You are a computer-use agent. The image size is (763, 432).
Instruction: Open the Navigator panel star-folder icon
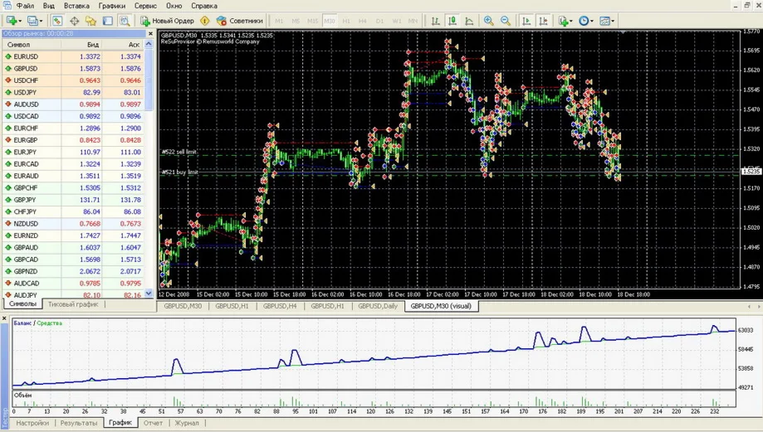click(90, 21)
